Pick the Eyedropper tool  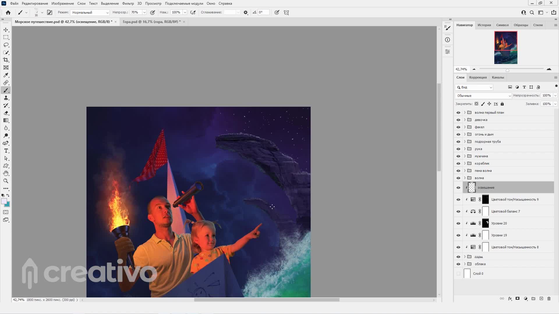coord(6,75)
